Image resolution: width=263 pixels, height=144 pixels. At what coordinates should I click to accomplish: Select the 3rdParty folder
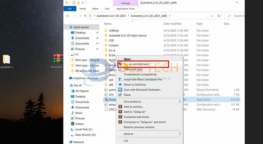coord(114,31)
